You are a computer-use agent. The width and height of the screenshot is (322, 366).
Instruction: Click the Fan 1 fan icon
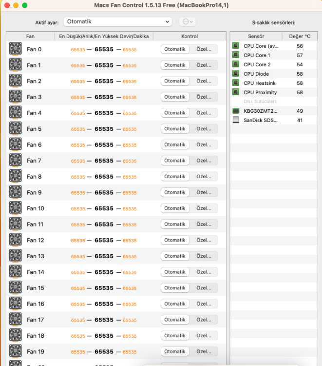(16, 64)
